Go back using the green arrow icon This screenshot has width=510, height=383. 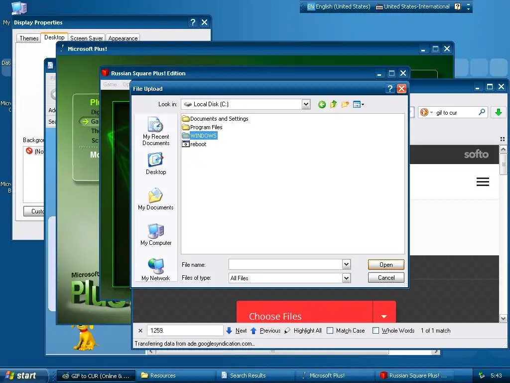(322, 105)
